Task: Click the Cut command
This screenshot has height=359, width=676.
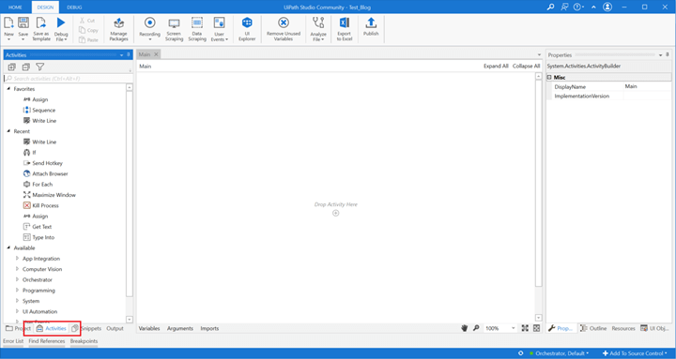Action: pyautogui.click(x=87, y=21)
